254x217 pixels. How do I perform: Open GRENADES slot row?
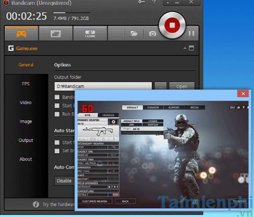pos(98,169)
